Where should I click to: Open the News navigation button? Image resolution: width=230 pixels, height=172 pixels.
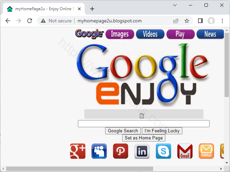pos(210,34)
